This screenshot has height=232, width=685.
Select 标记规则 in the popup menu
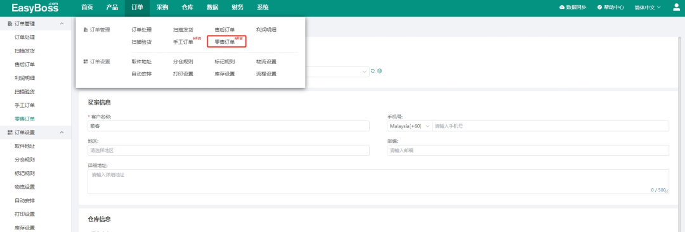tap(225, 61)
